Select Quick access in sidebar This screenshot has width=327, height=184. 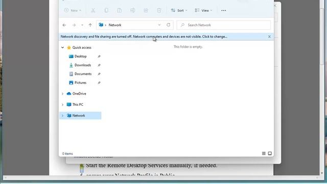tap(82, 48)
